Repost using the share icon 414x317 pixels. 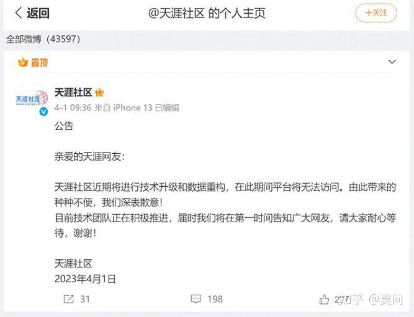69,299
